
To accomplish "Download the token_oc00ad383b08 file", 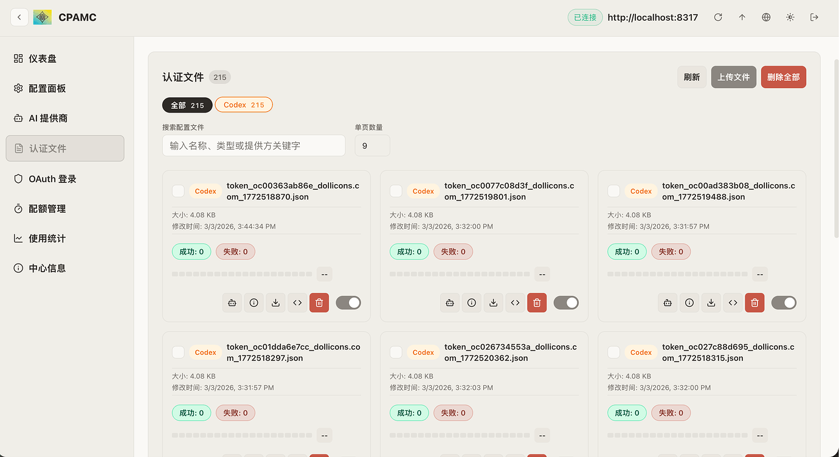I will click(711, 303).
